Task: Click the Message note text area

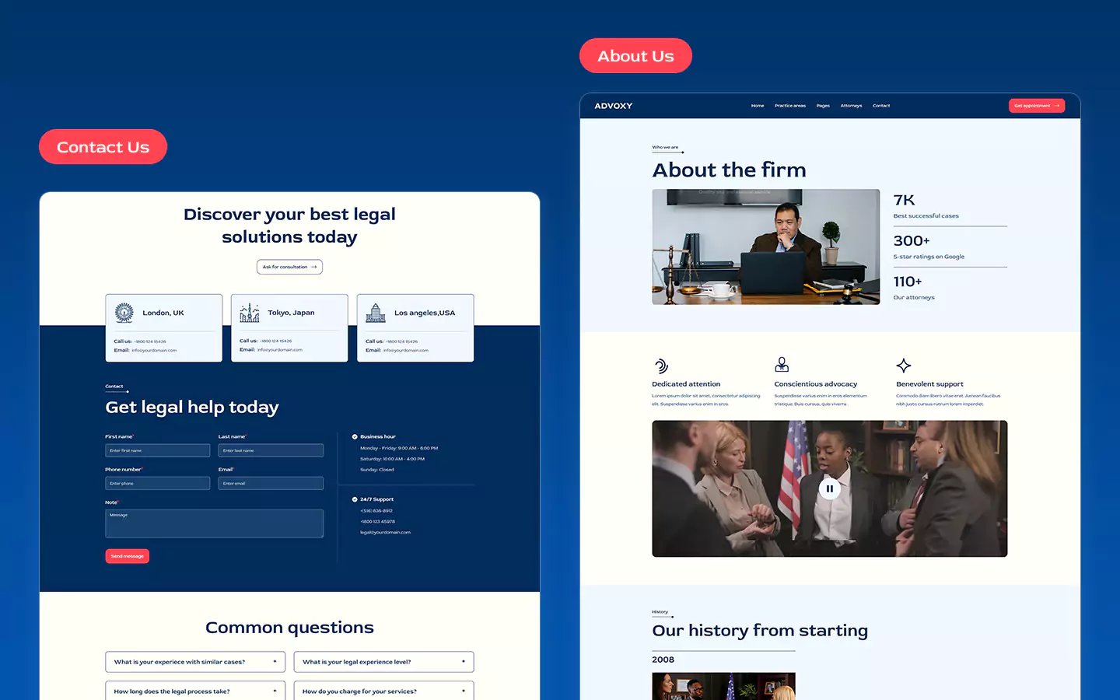Action: click(214, 523)
